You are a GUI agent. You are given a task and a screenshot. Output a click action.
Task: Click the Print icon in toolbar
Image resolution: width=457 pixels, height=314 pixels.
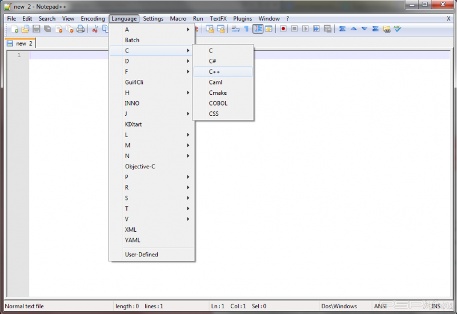coord(80,29)
